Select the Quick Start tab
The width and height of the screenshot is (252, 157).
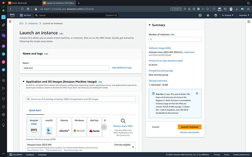(x=35, y=111)
